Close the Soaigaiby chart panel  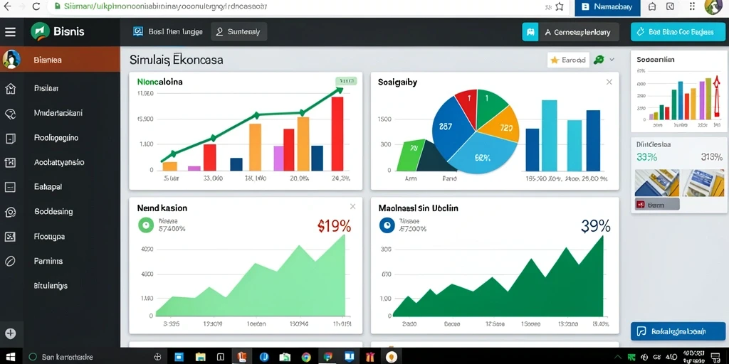pos(609,82)
